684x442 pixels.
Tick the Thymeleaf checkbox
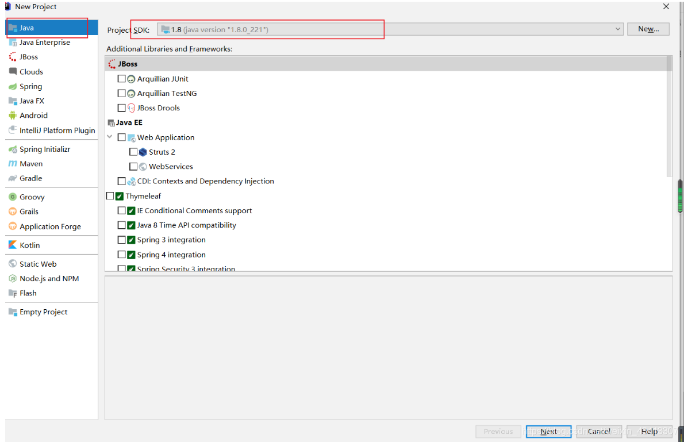[x=110, y=196]
